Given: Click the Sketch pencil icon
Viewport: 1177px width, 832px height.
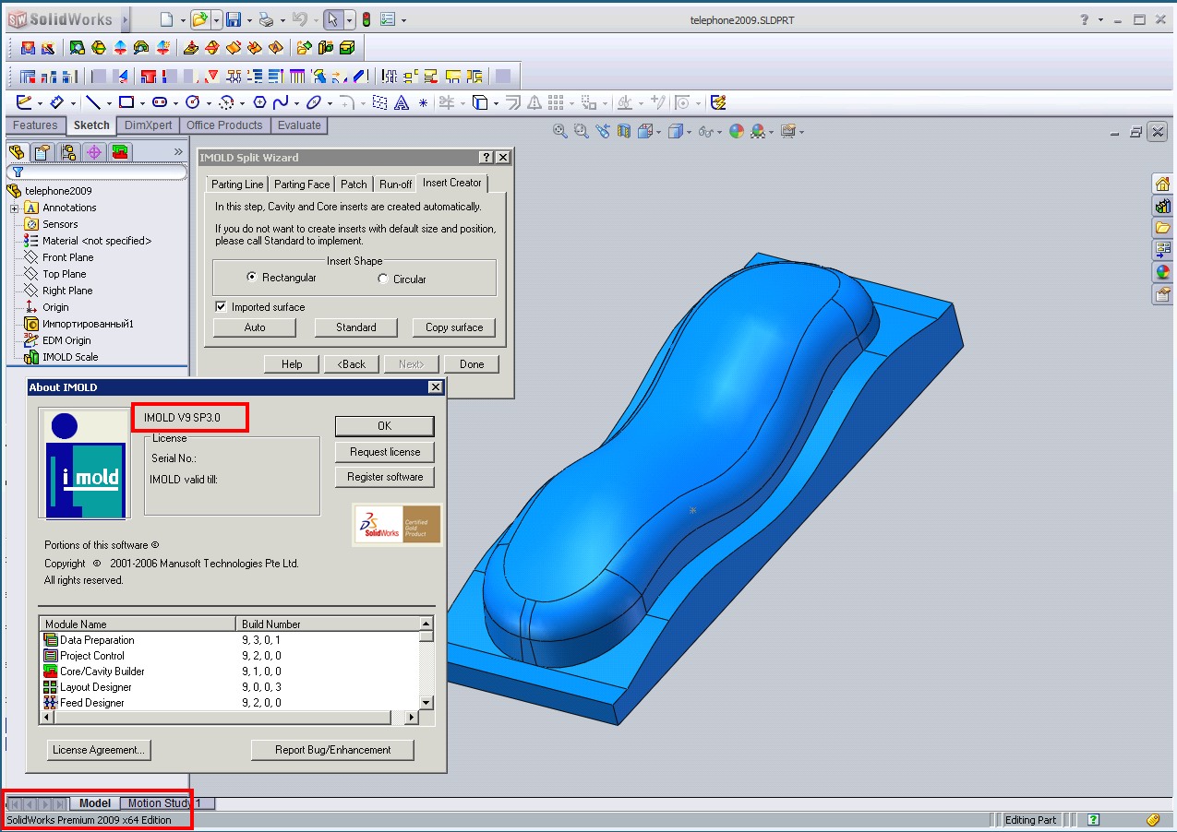Looking at the screenshot, I should point(24,102).
